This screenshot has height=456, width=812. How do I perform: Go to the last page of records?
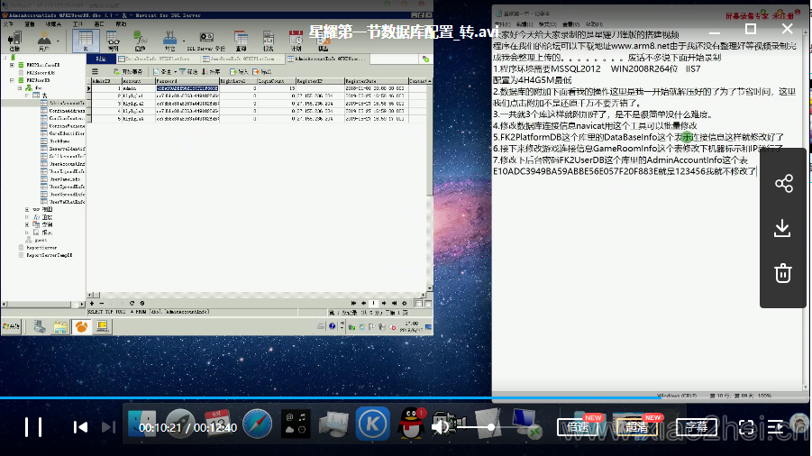pyautogui.click(x=394, y=304)
